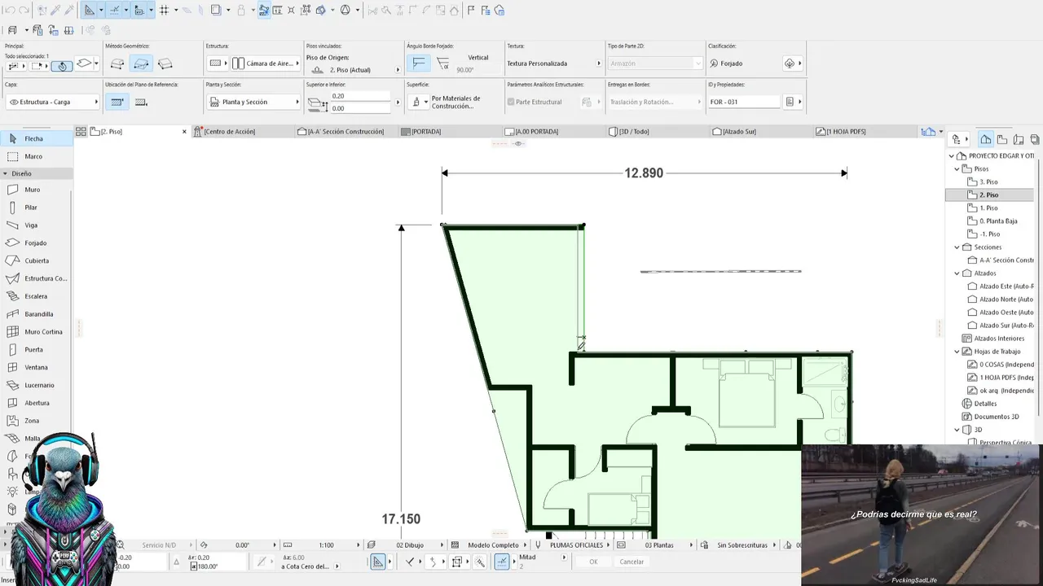The image size is (1043, 586).
Task: Select the third geometric method option
Action: click(165, 63)
